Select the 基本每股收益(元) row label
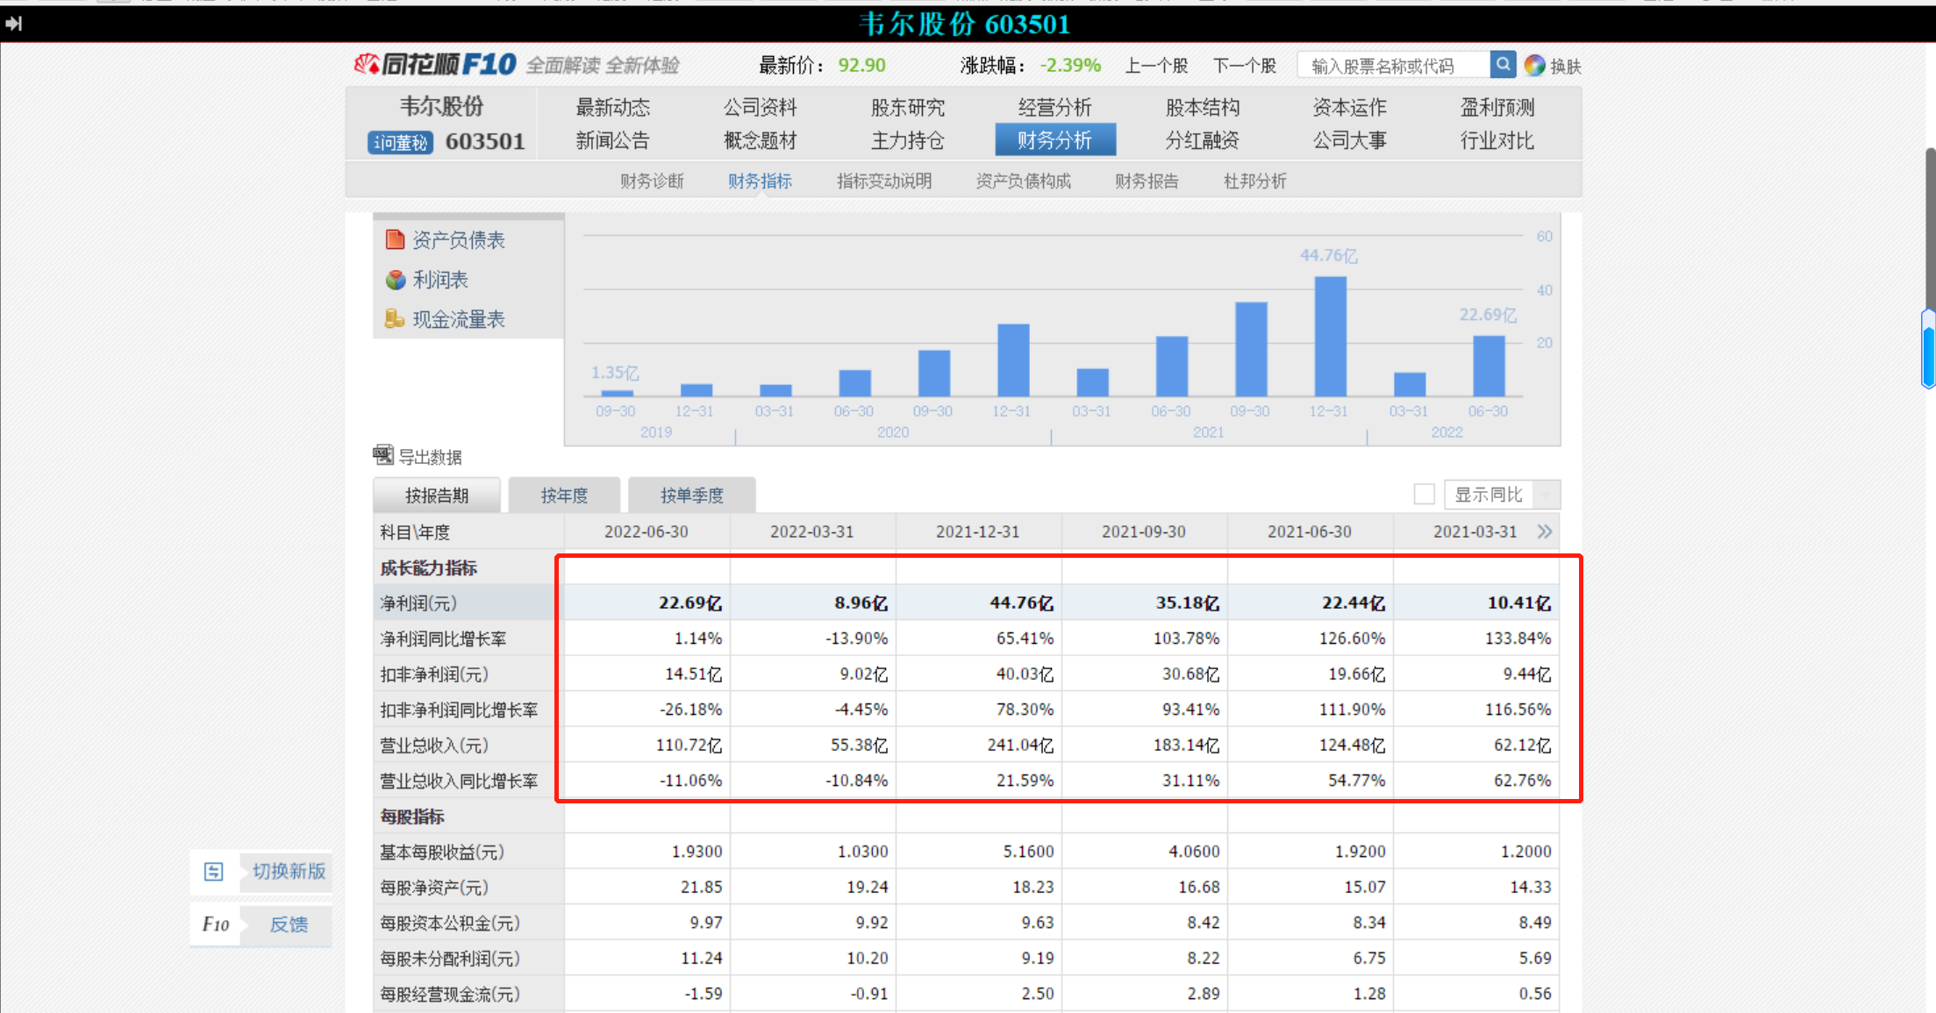1936x1013 pixels. (442, 852)
